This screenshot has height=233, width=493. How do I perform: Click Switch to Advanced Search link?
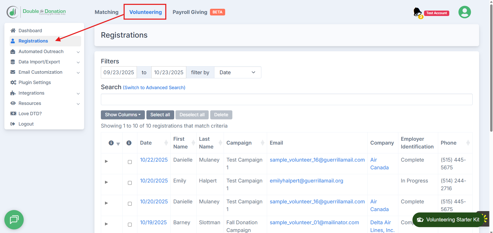pos(154,88)
